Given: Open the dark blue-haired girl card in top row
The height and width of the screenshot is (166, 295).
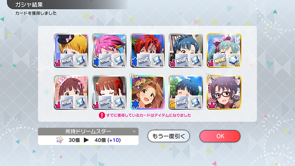Looking at the screenshot, I should [x=186, y=51].
